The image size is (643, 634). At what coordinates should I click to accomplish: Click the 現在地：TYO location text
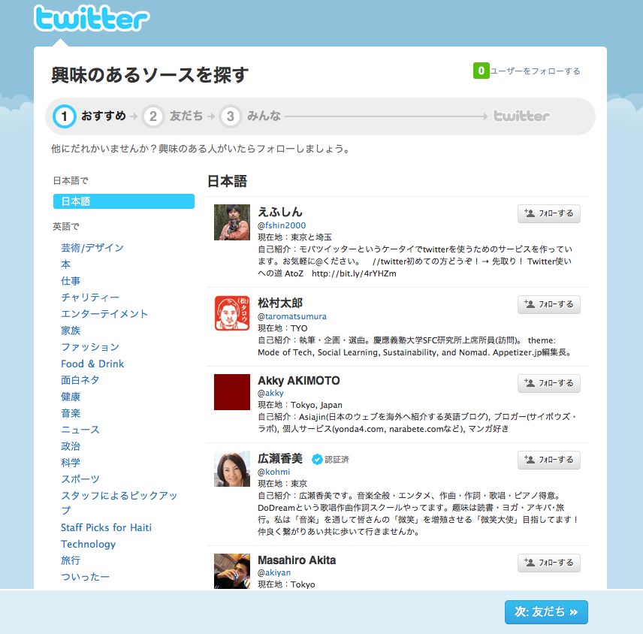tap(282, 328)
